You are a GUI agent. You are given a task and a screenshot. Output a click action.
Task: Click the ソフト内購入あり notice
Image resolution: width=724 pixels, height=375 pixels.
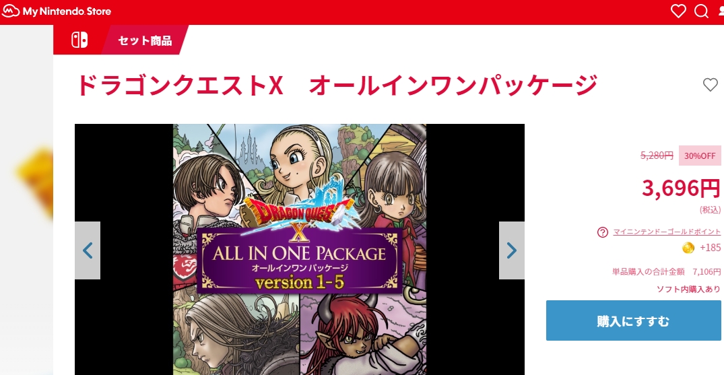tap(688, 289)
